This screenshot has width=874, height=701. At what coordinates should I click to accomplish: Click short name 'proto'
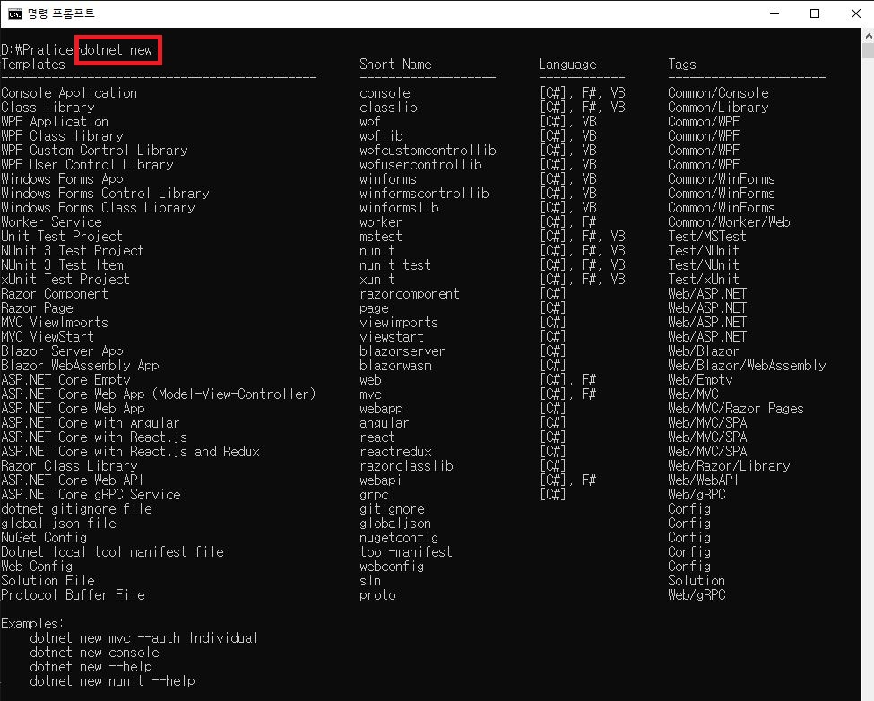[x=378, y=595]
